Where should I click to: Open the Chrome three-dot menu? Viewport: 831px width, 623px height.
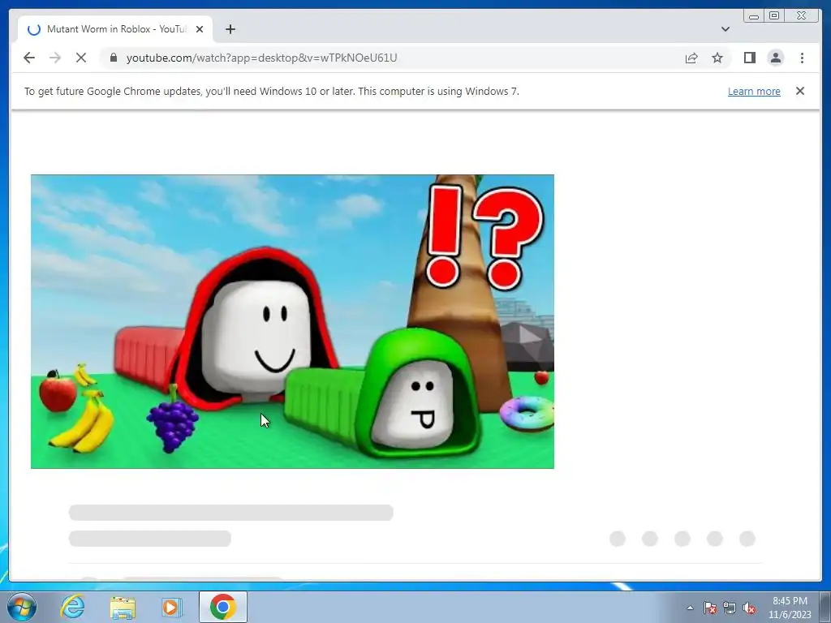coord(802,58)
